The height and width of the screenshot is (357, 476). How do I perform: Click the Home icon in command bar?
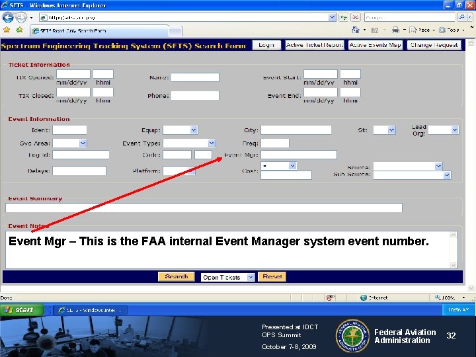356,30
